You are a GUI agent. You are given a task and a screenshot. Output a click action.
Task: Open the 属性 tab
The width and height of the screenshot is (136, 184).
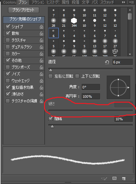66,2
